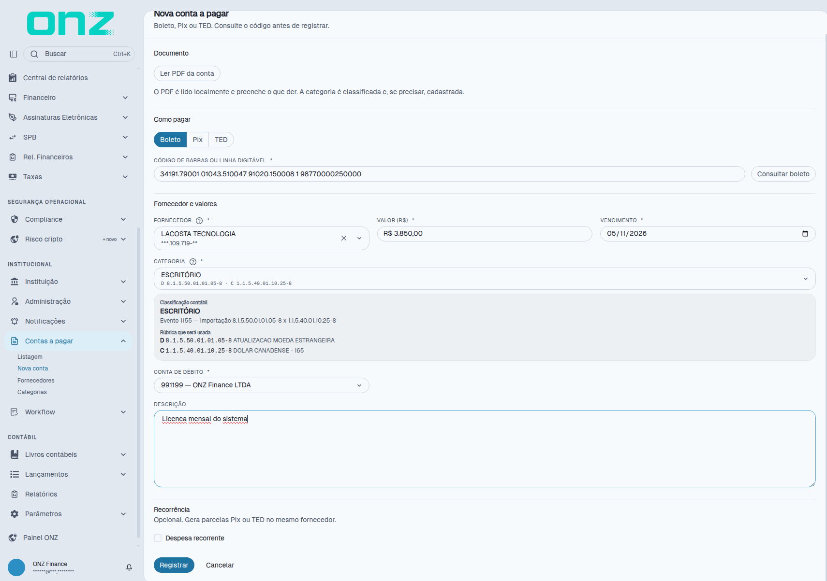This screenshot has height=581, width=827.
Task: Select Pix as payment method
Action: coord(197,140)
